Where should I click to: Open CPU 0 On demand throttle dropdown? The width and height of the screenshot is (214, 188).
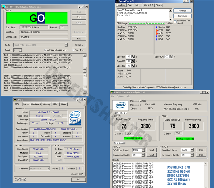pyautogui.click(x=143, y=155)
